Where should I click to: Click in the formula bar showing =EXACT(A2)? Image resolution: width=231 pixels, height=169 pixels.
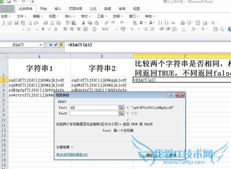148,45
